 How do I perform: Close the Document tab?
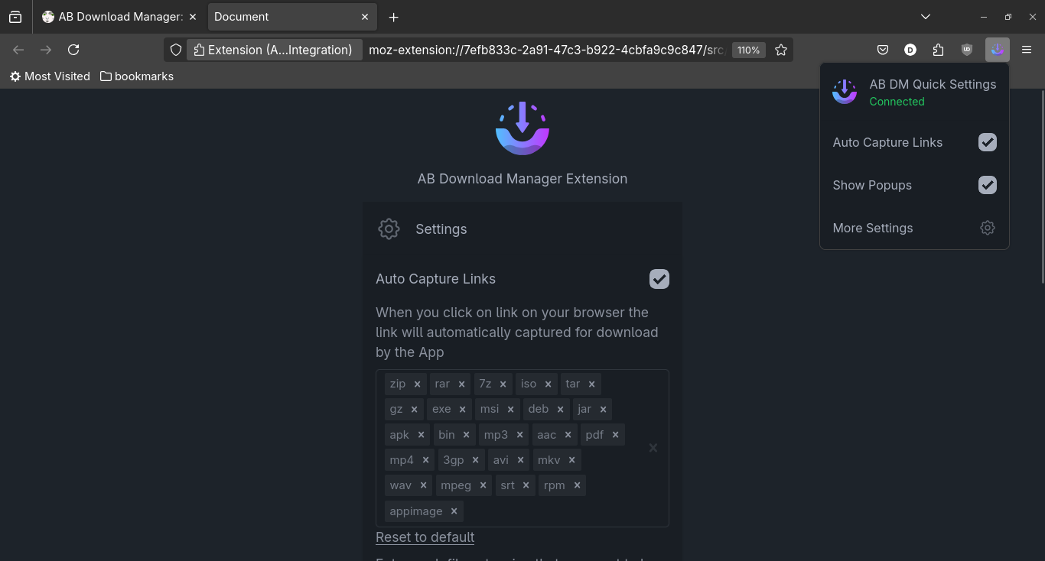click(365, 17)
